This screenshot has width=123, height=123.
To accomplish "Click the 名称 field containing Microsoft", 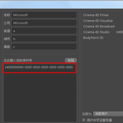I will pyautogui.click(x=44, y=15).
